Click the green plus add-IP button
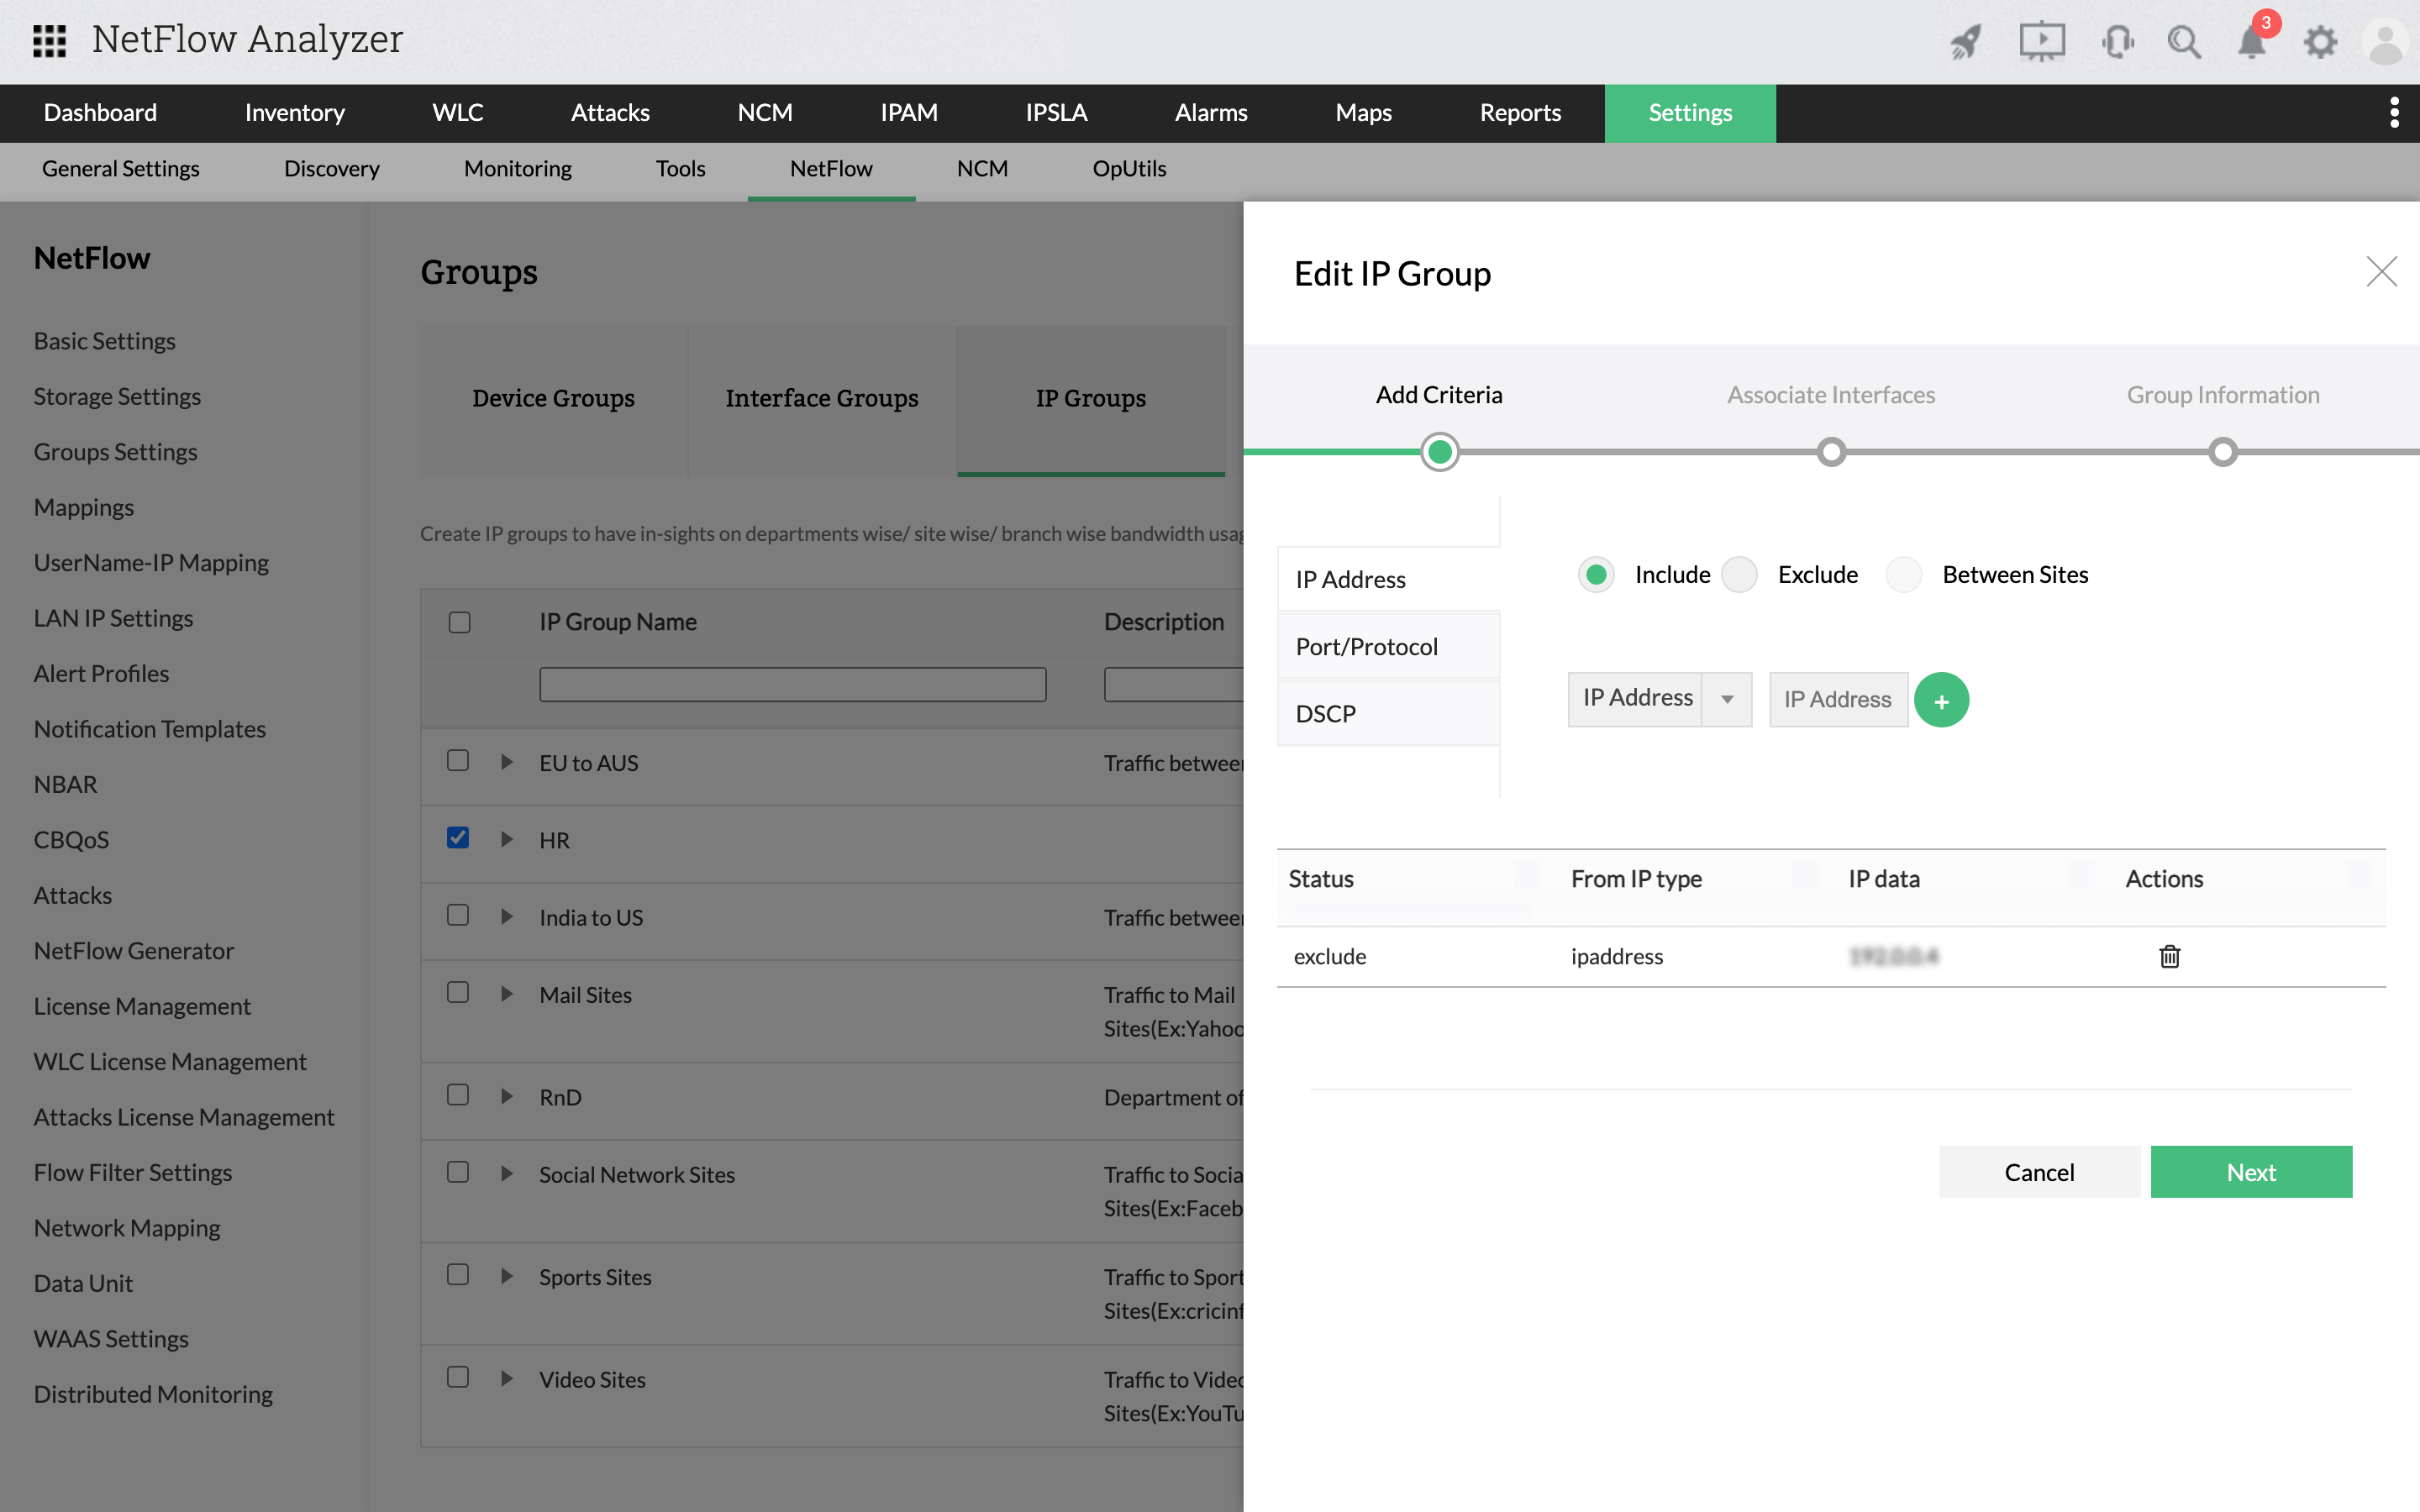This screenshot has height=1512, width=2420. click(x=1941, y=700)
